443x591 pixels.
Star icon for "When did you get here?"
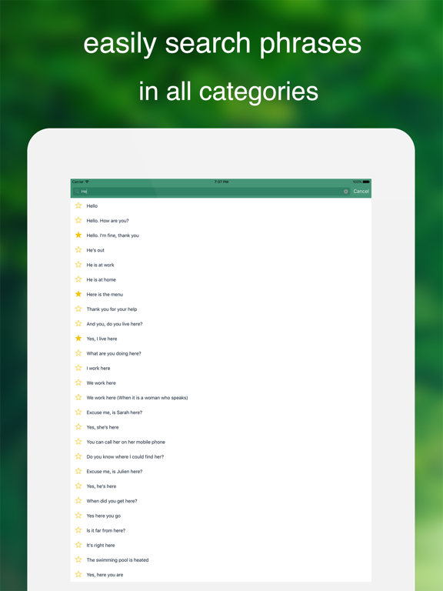(78, 500)
